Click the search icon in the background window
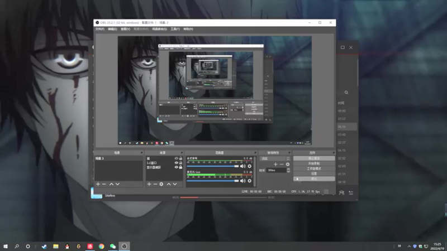The width and height of the screenshot is (447, 251). point(346,93)
